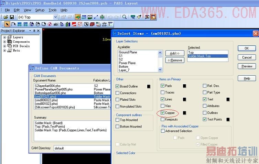Select the Board Outline and Cutout tool
This screenshot has width=259, height=164.
[x=44, y=24]
